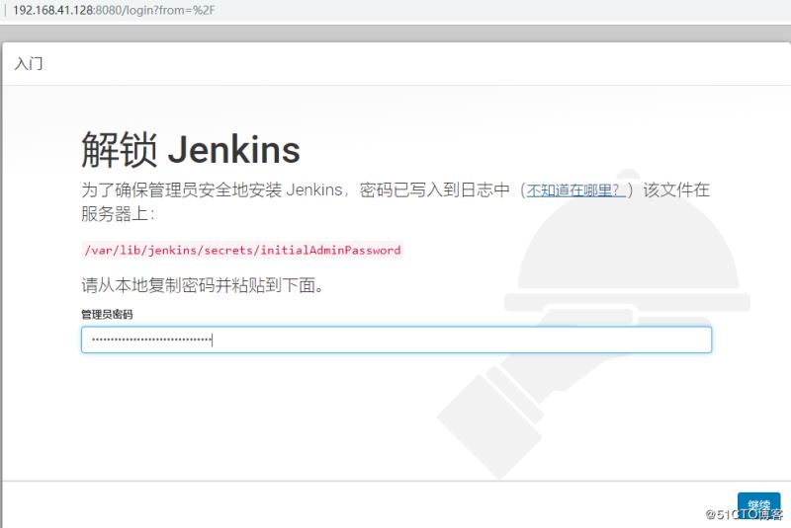
Task: Click the word Jenkins in the description sentence
Action: click(313, 190)
